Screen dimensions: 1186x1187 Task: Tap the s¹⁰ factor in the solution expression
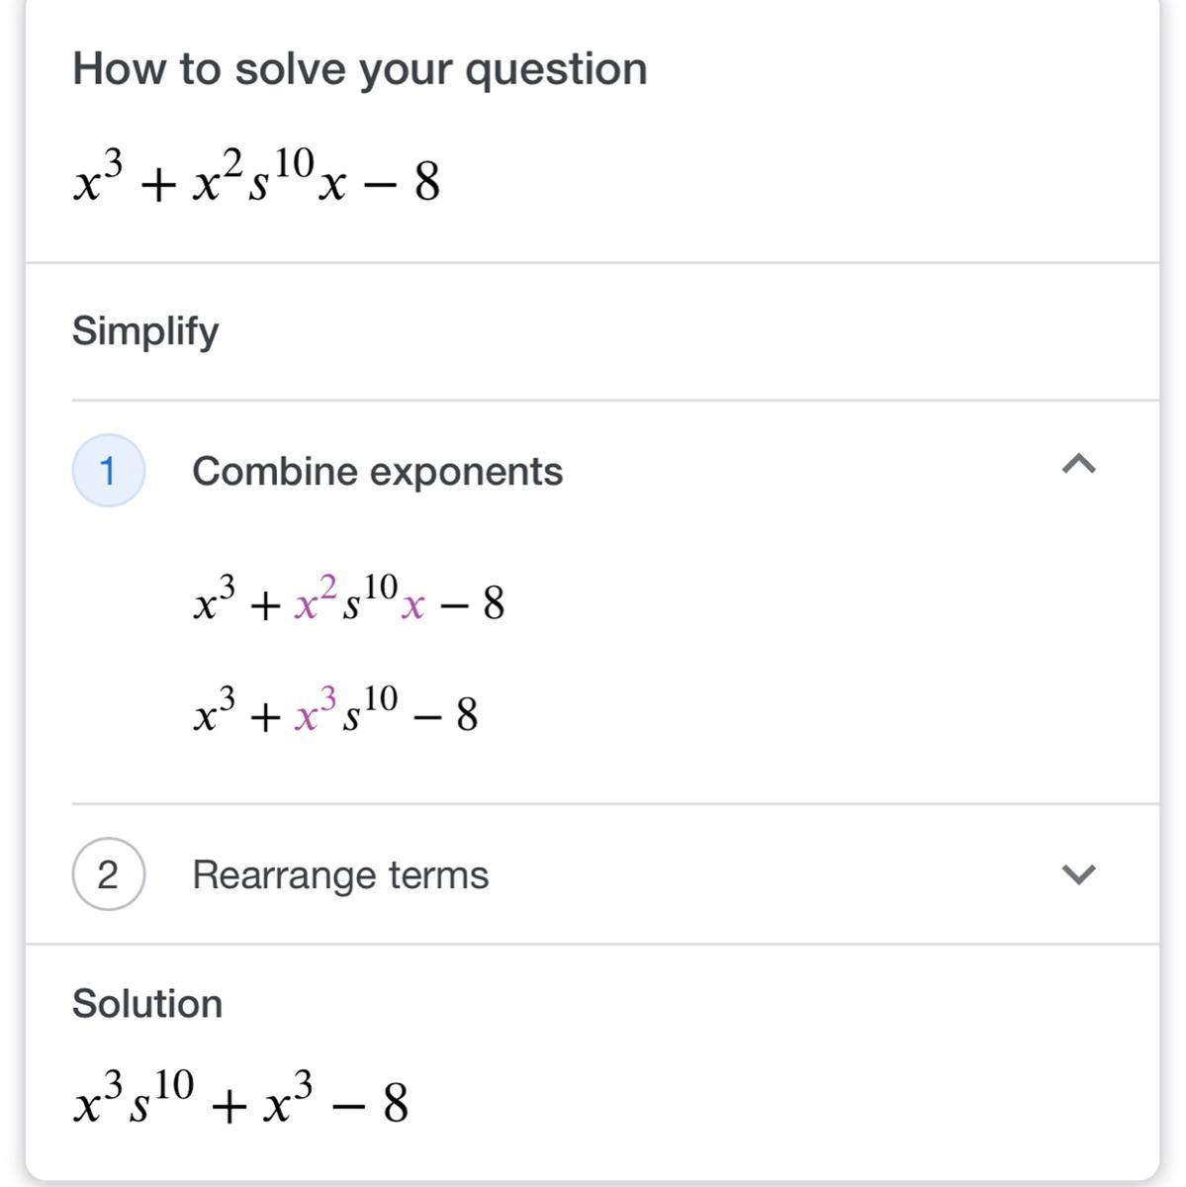tap(161, 1098)
